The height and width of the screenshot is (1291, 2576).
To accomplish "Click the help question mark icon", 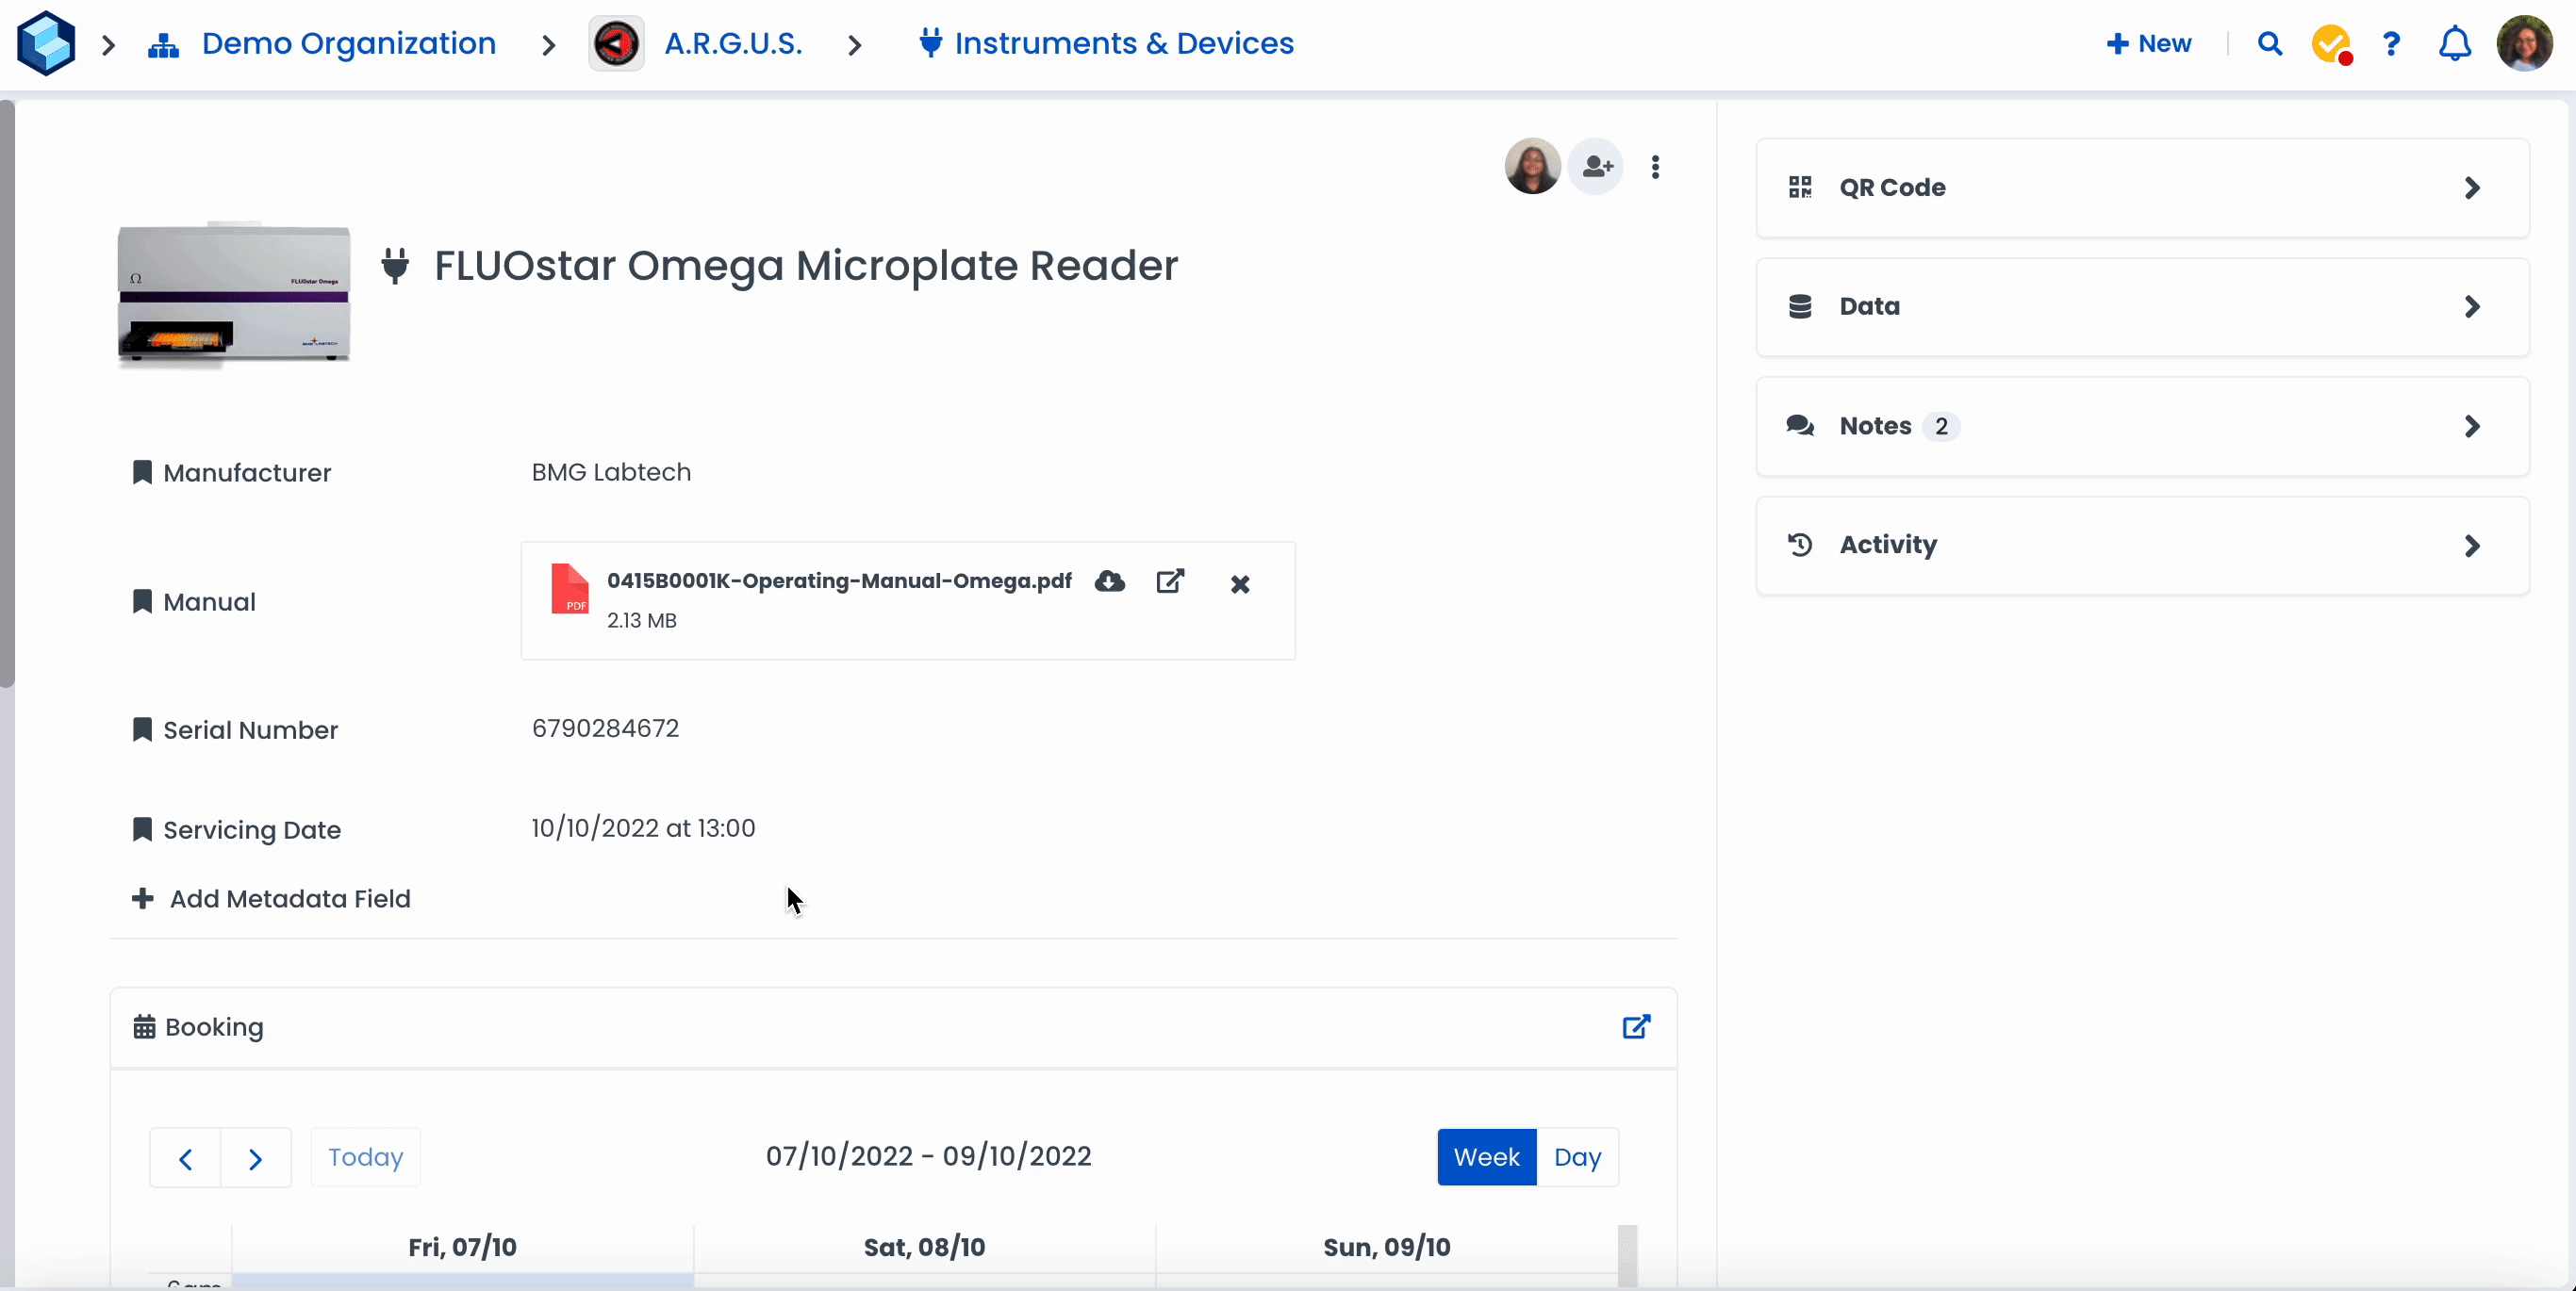I will pyautogui.click(x=2391, y=44).
